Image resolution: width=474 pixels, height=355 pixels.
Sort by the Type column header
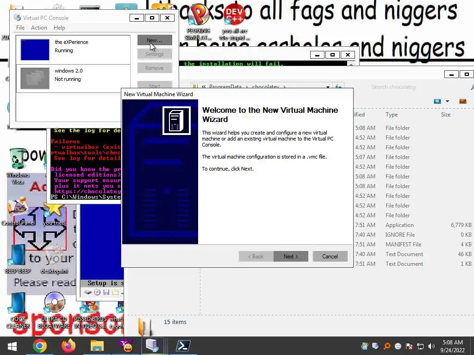pyautogui.click(x=392, y=115)
